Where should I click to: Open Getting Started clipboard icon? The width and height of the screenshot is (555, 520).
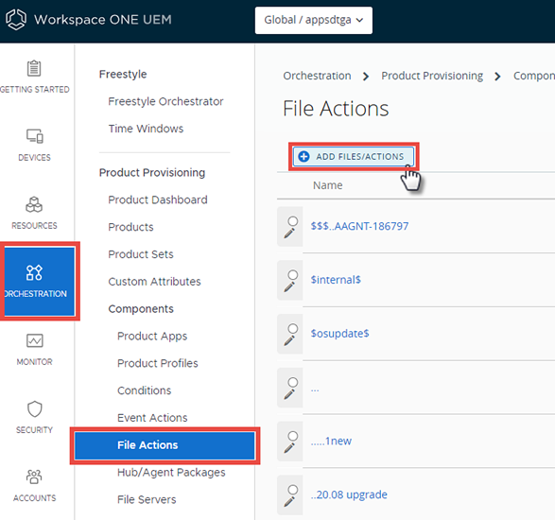tap(34, 68)
